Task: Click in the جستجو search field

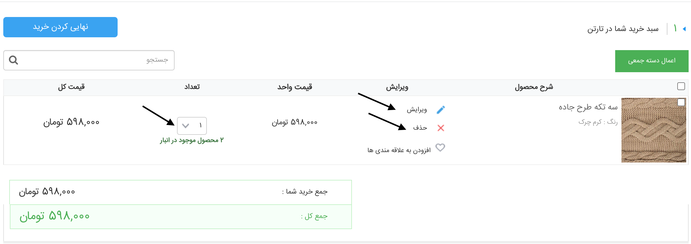Action: [x=90, y=60]
